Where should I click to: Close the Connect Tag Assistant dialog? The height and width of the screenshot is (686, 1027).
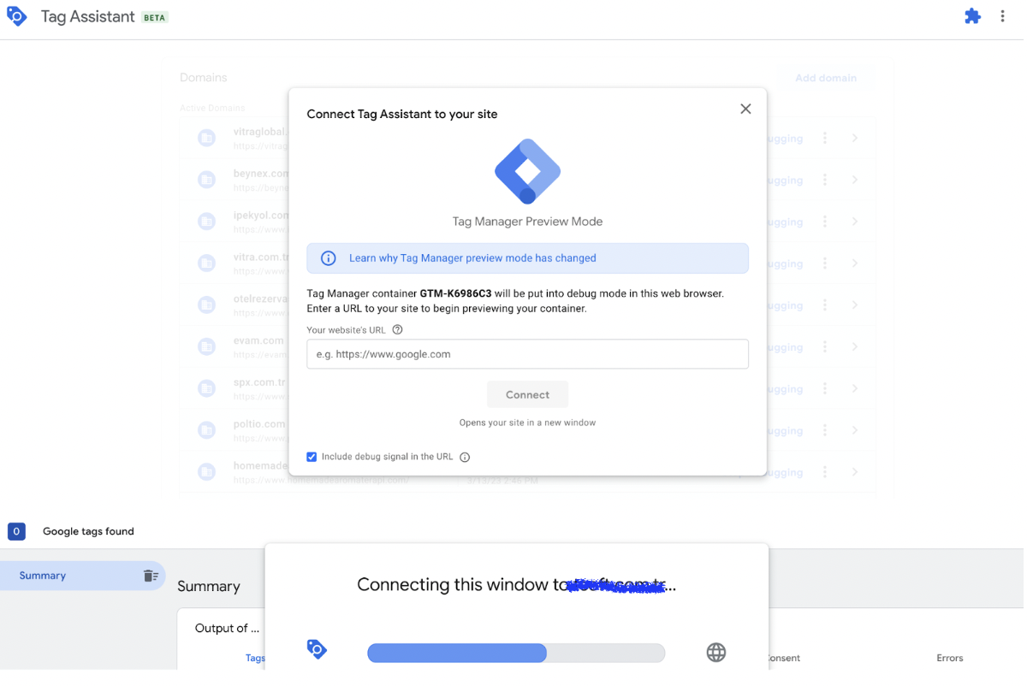[745, 109]
